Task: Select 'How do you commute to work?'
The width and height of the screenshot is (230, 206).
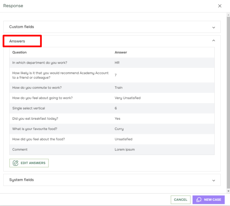Action: pos(37,87)
